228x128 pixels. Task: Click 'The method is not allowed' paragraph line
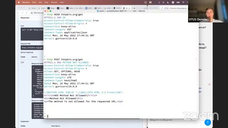pyautogui.click(x=83, y=101)
